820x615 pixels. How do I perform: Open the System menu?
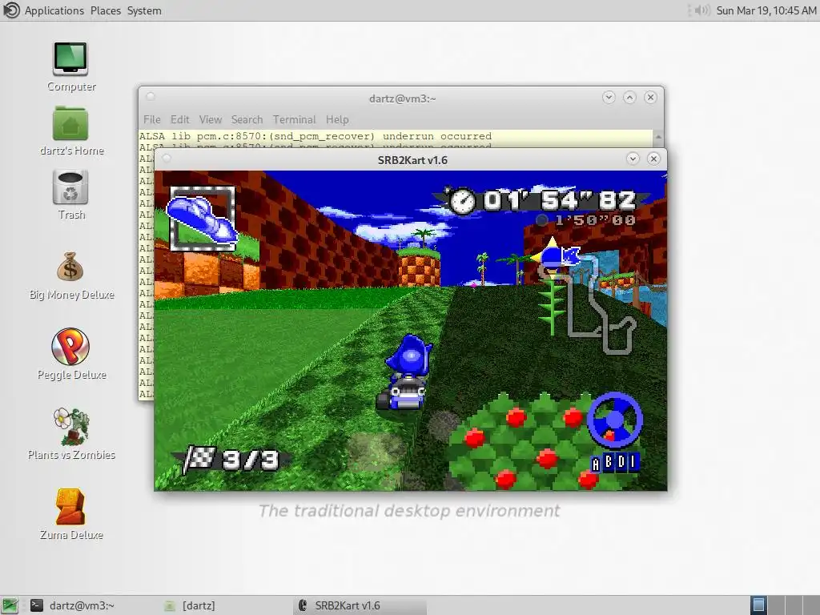click(x=144, y=10)
